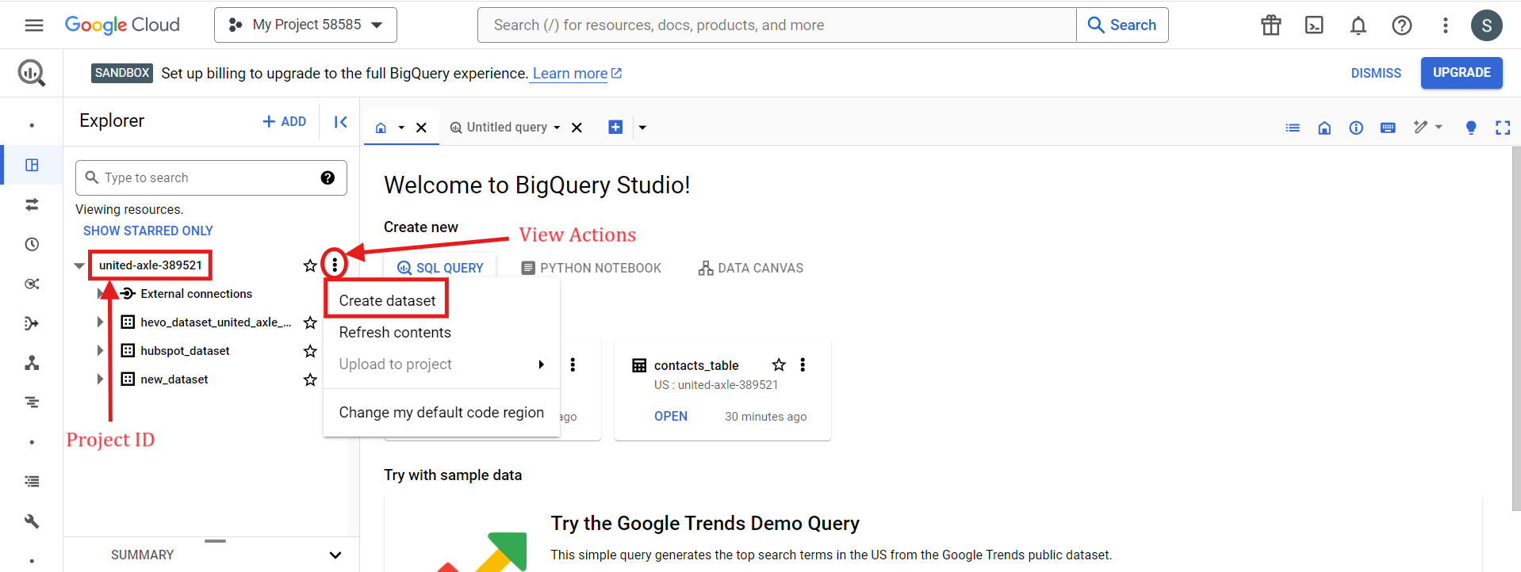Open the main navigation hamburger menu

coord(34,25)
